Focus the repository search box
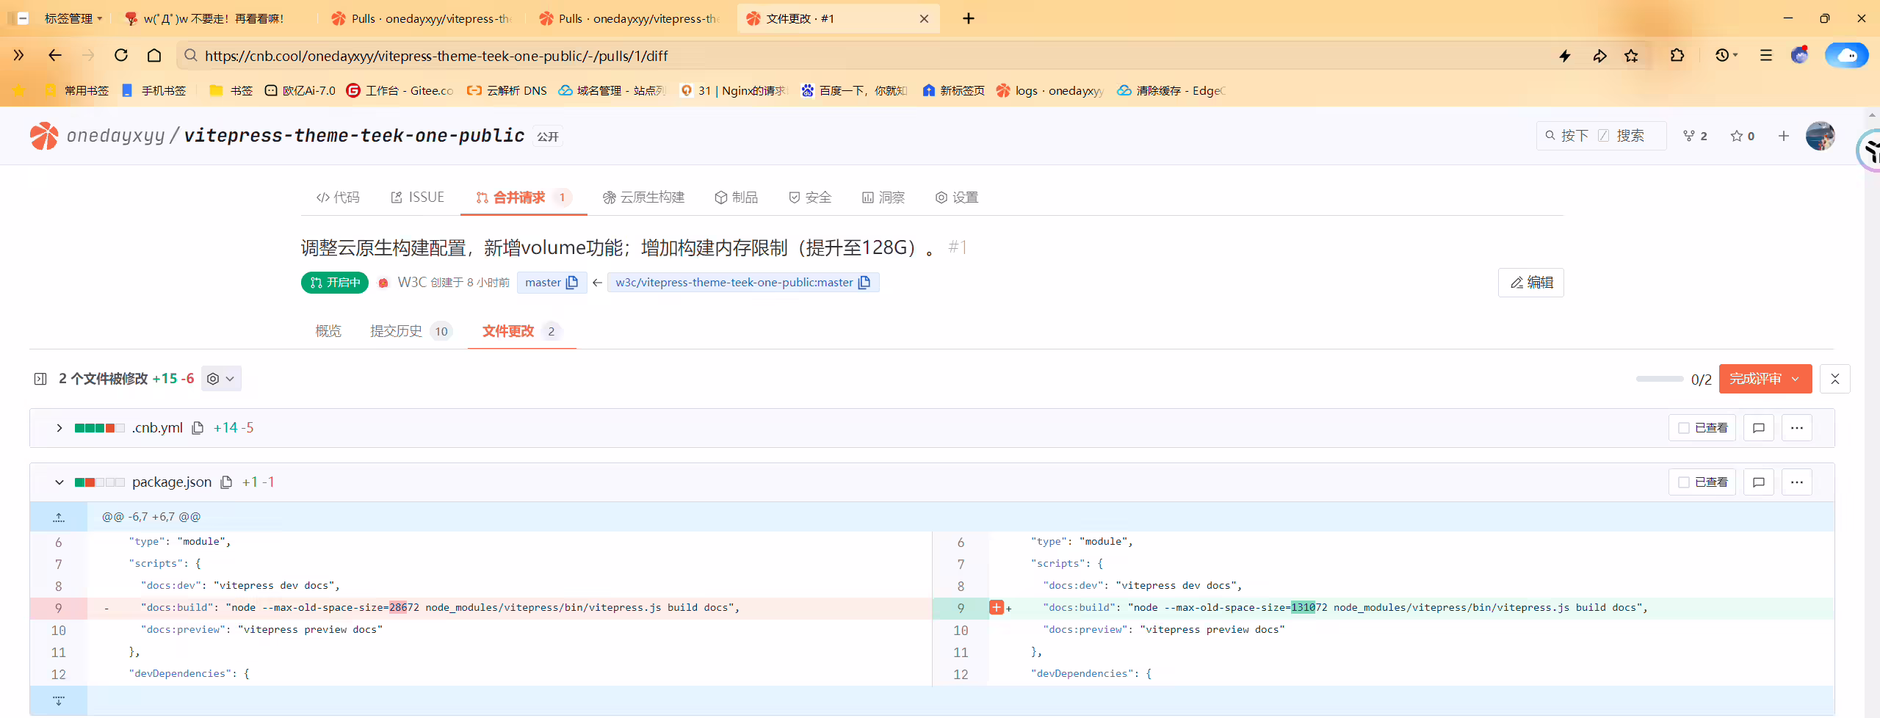The width and height of the screenshot is (1880, 718). pos(1601,136)
